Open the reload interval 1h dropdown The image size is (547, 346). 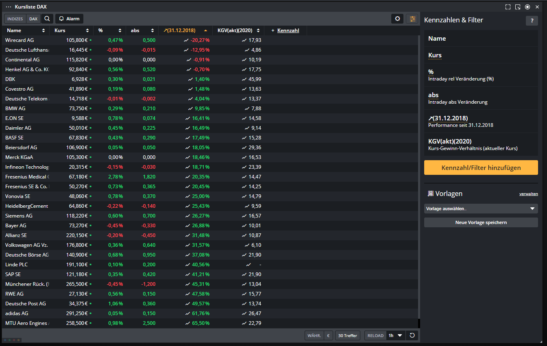pos(395,335)
